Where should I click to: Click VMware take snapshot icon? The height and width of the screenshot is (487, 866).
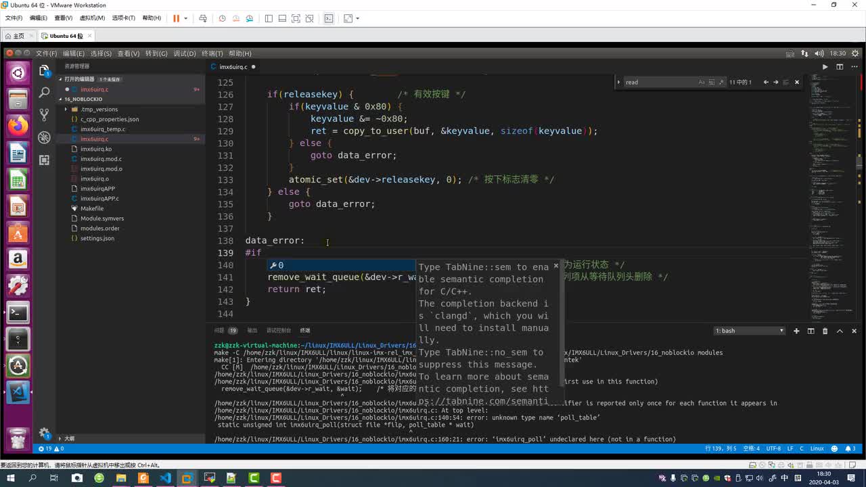[x=222, y=18]
